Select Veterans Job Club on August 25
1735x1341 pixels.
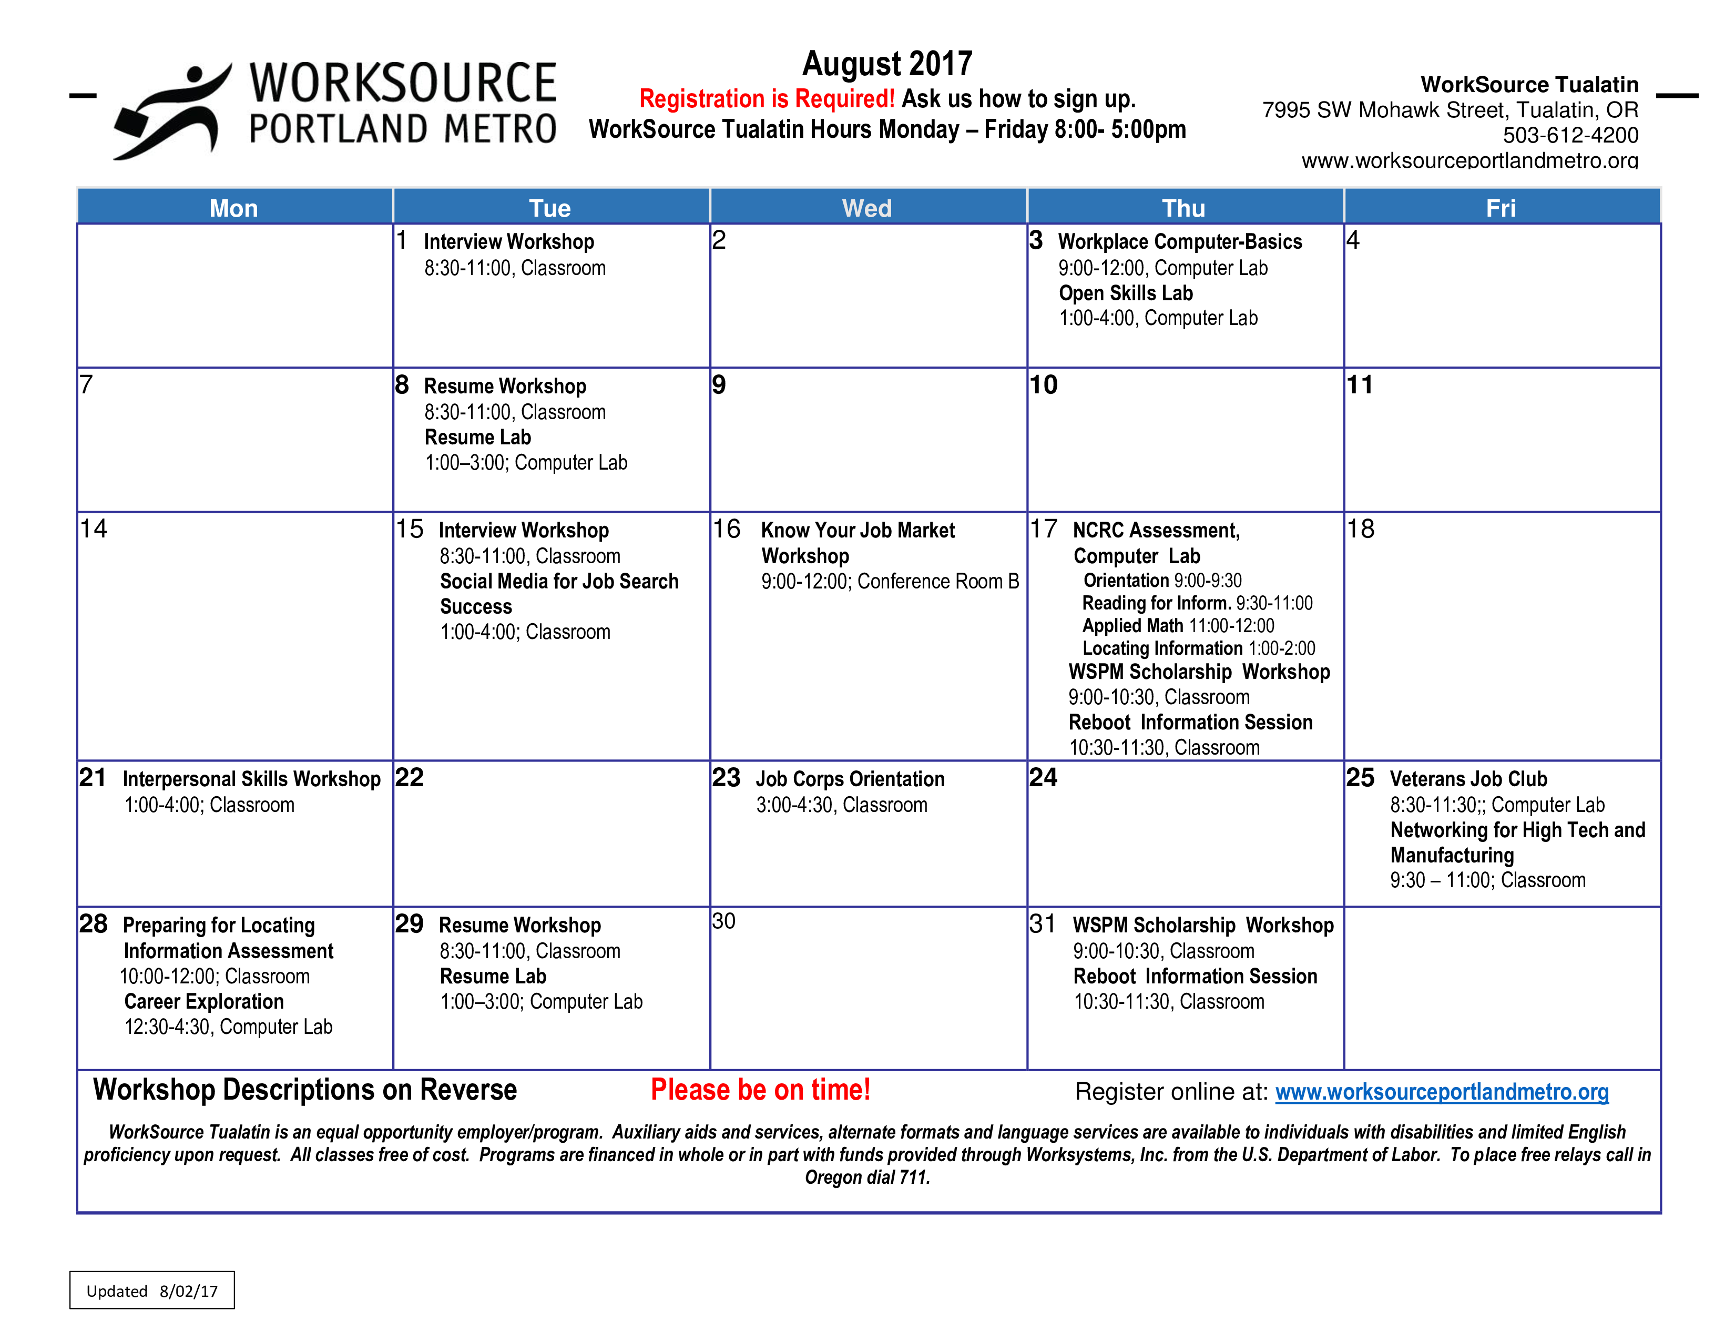pyautogui.click(x=1468, y=778)
